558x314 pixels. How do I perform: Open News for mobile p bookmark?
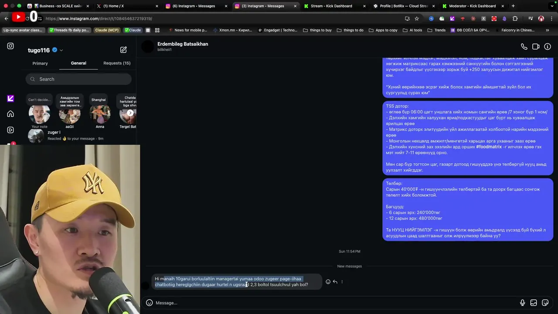pos(187,30)
